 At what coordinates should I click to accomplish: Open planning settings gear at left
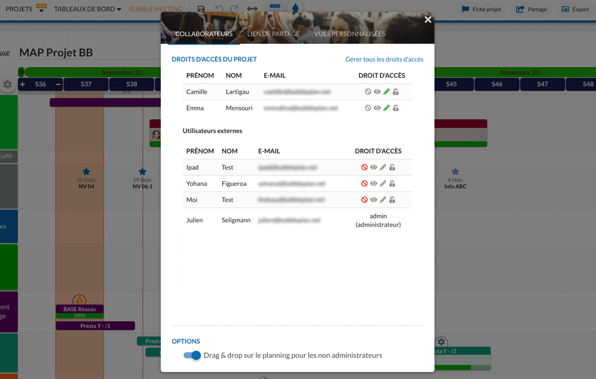(7, 84)
